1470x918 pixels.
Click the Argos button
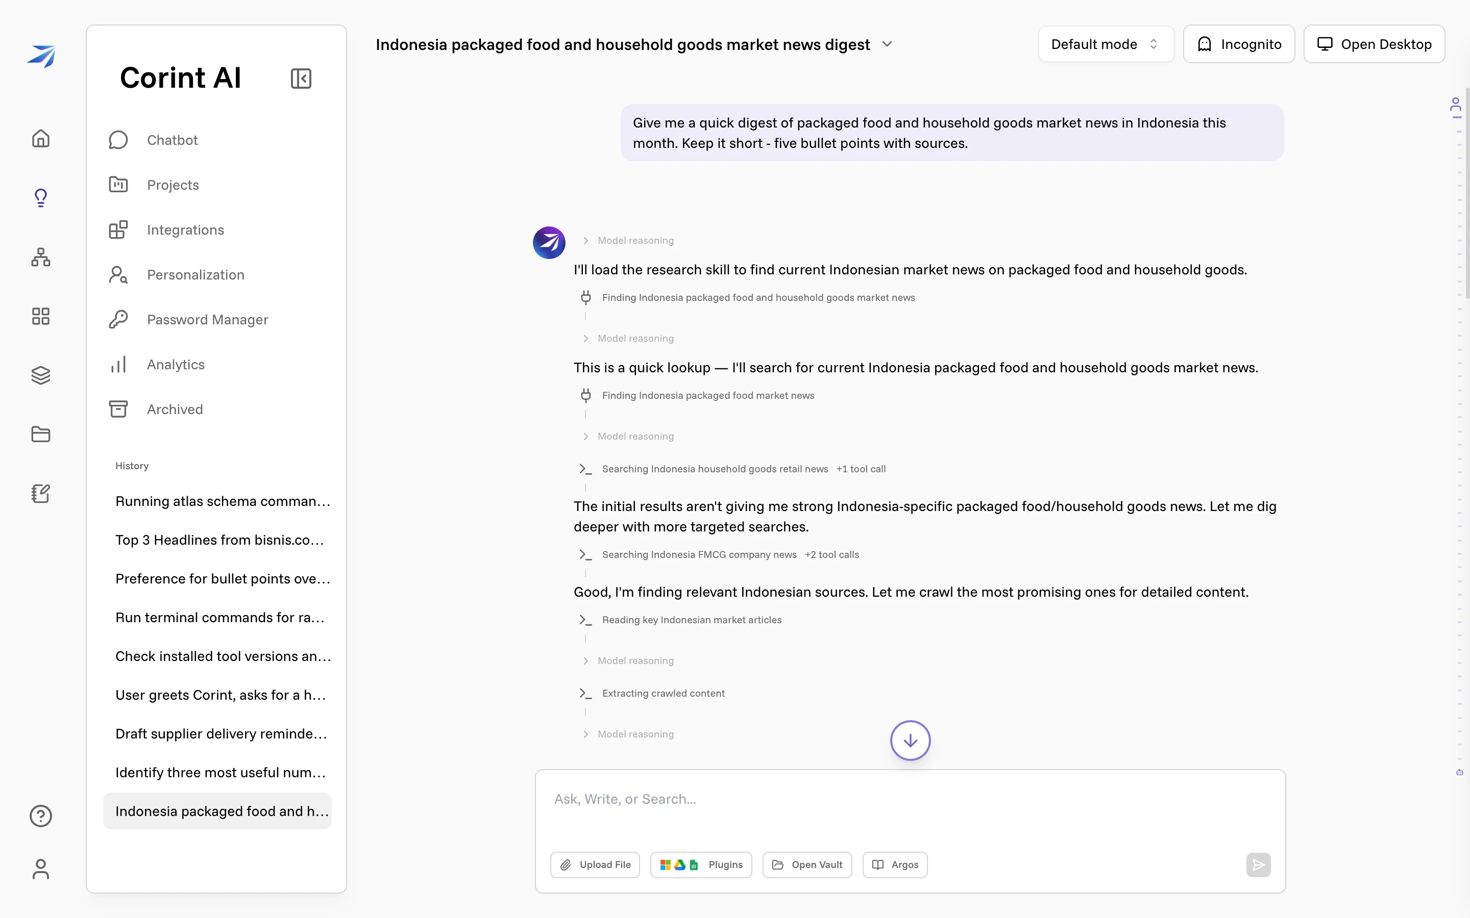(x=895, y=864)
